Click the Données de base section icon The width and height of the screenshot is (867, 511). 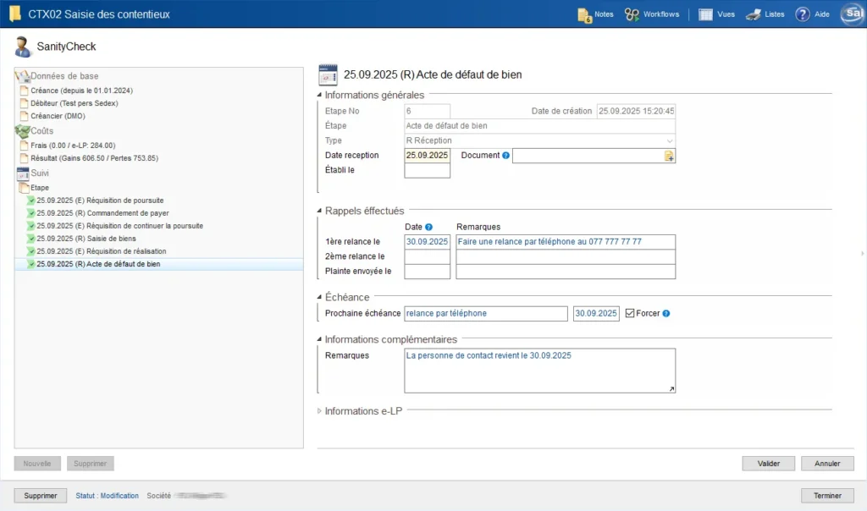22,76
